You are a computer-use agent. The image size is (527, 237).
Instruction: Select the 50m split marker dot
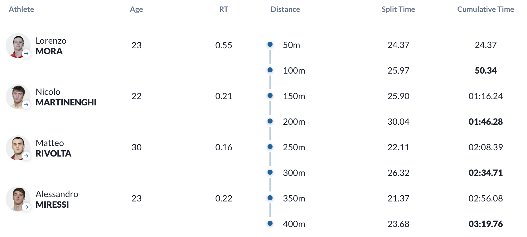[270, 45]
